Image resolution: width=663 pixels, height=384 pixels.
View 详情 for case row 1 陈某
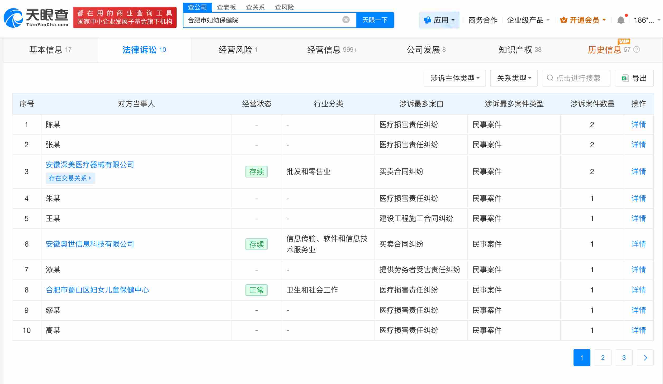point(638,124)
